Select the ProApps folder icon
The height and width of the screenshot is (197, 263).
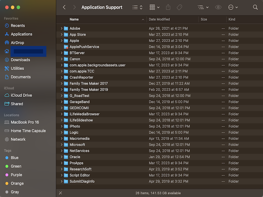coord(66,163)
